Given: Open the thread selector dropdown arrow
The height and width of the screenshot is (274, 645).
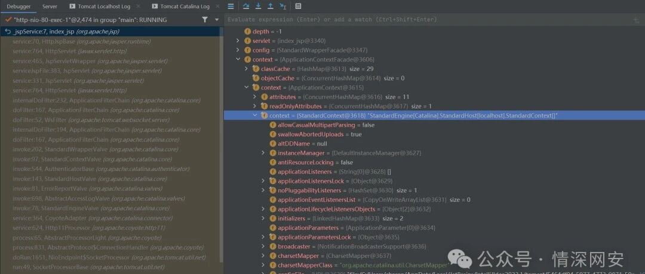Looking at the screenshot, I should (217, 20).
